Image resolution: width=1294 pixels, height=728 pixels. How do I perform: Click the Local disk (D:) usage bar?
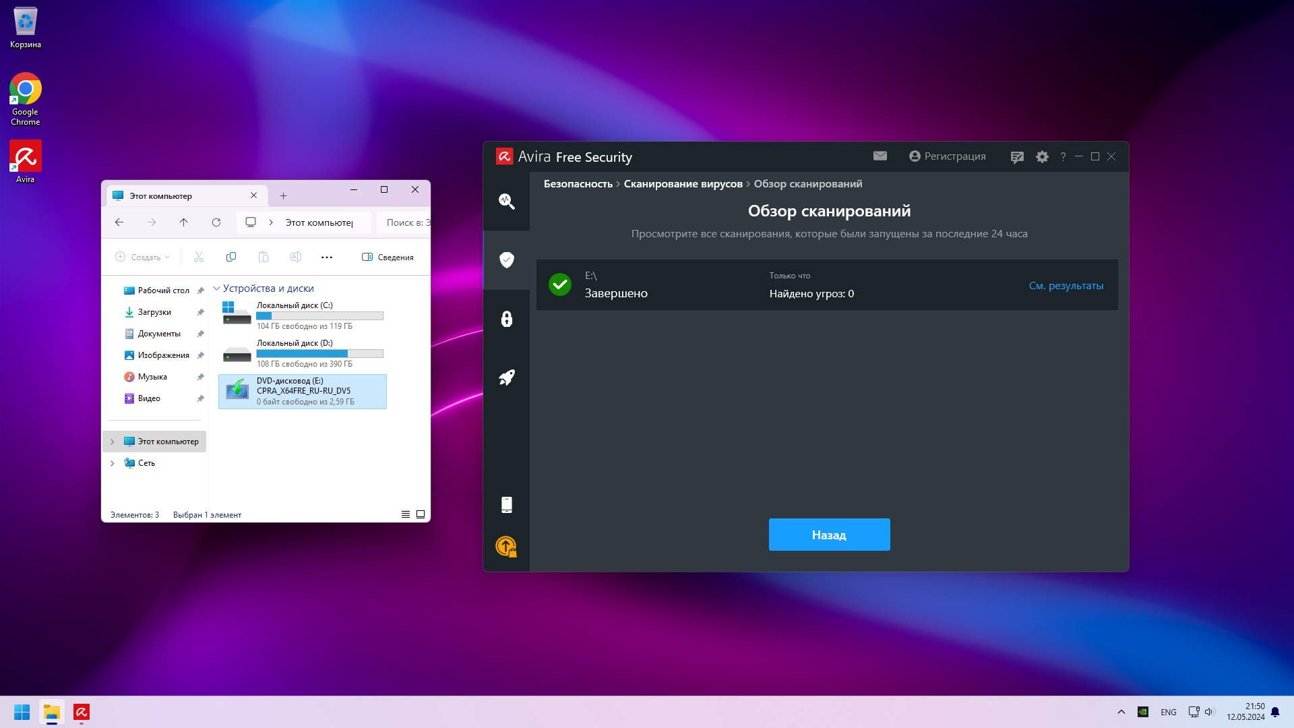(x=319, y=354)
